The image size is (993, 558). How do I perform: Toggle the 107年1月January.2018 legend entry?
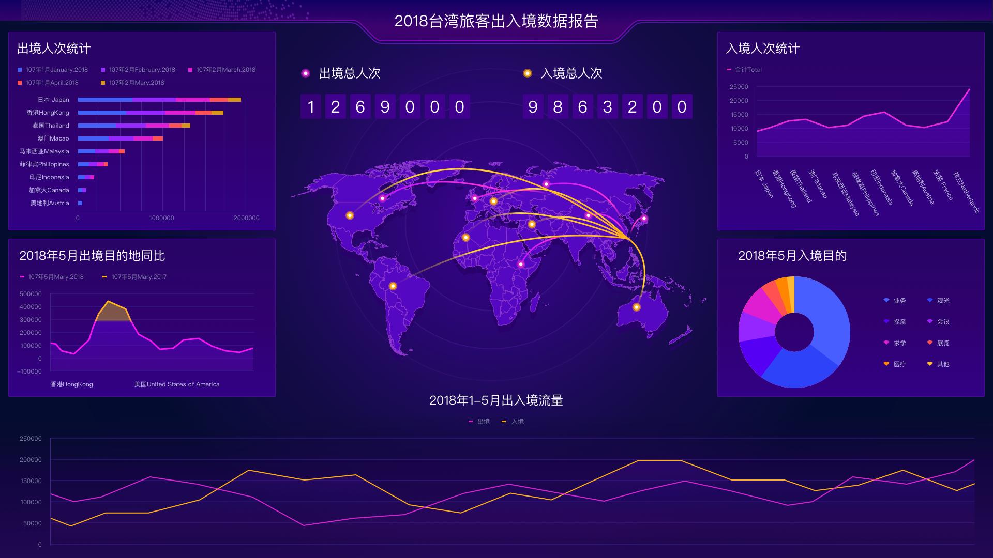(19, 69)
